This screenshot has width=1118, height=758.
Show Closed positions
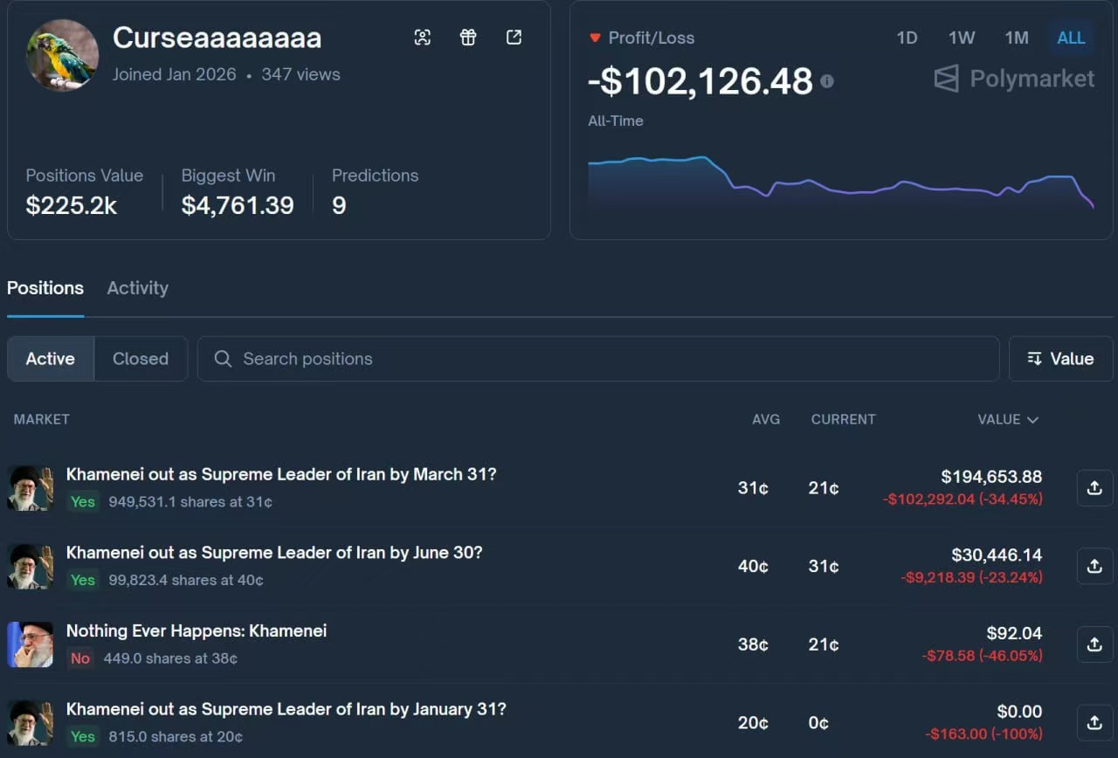tap(140, 359)
